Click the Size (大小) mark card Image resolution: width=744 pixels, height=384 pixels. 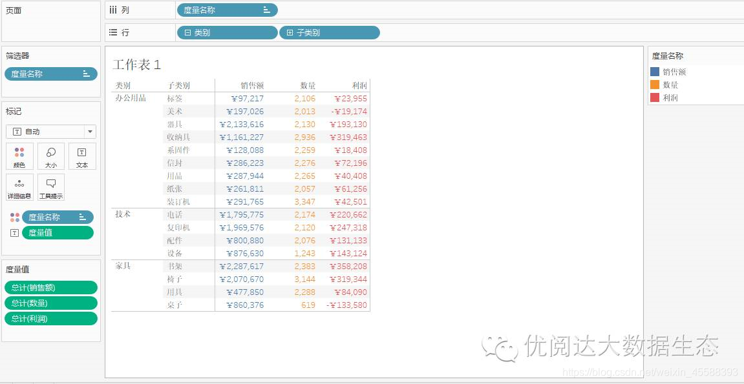51,156
